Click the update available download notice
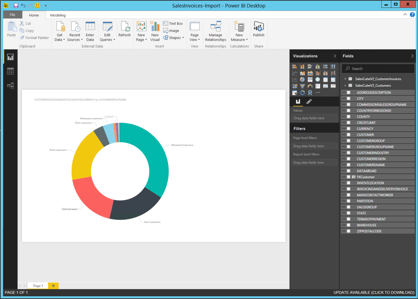 374,292
